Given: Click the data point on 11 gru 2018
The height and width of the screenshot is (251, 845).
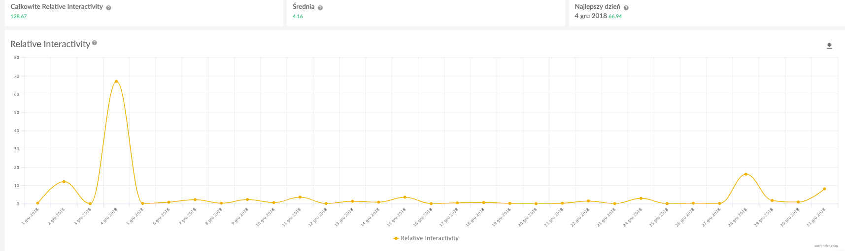Looking at the screenshot, I should click(300, 197).
